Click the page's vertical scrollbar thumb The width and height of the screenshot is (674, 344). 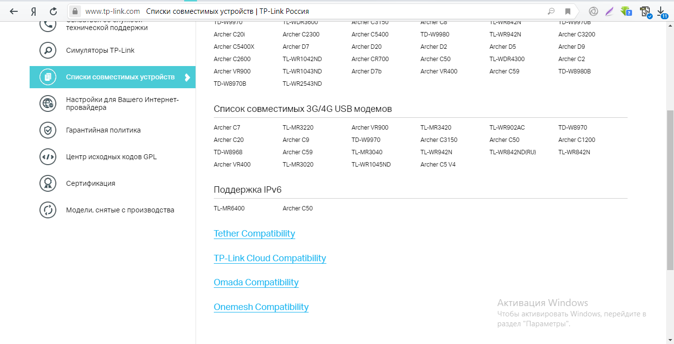pos(670,190)
